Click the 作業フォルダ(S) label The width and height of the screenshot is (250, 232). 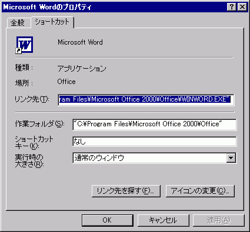[39, 124]
